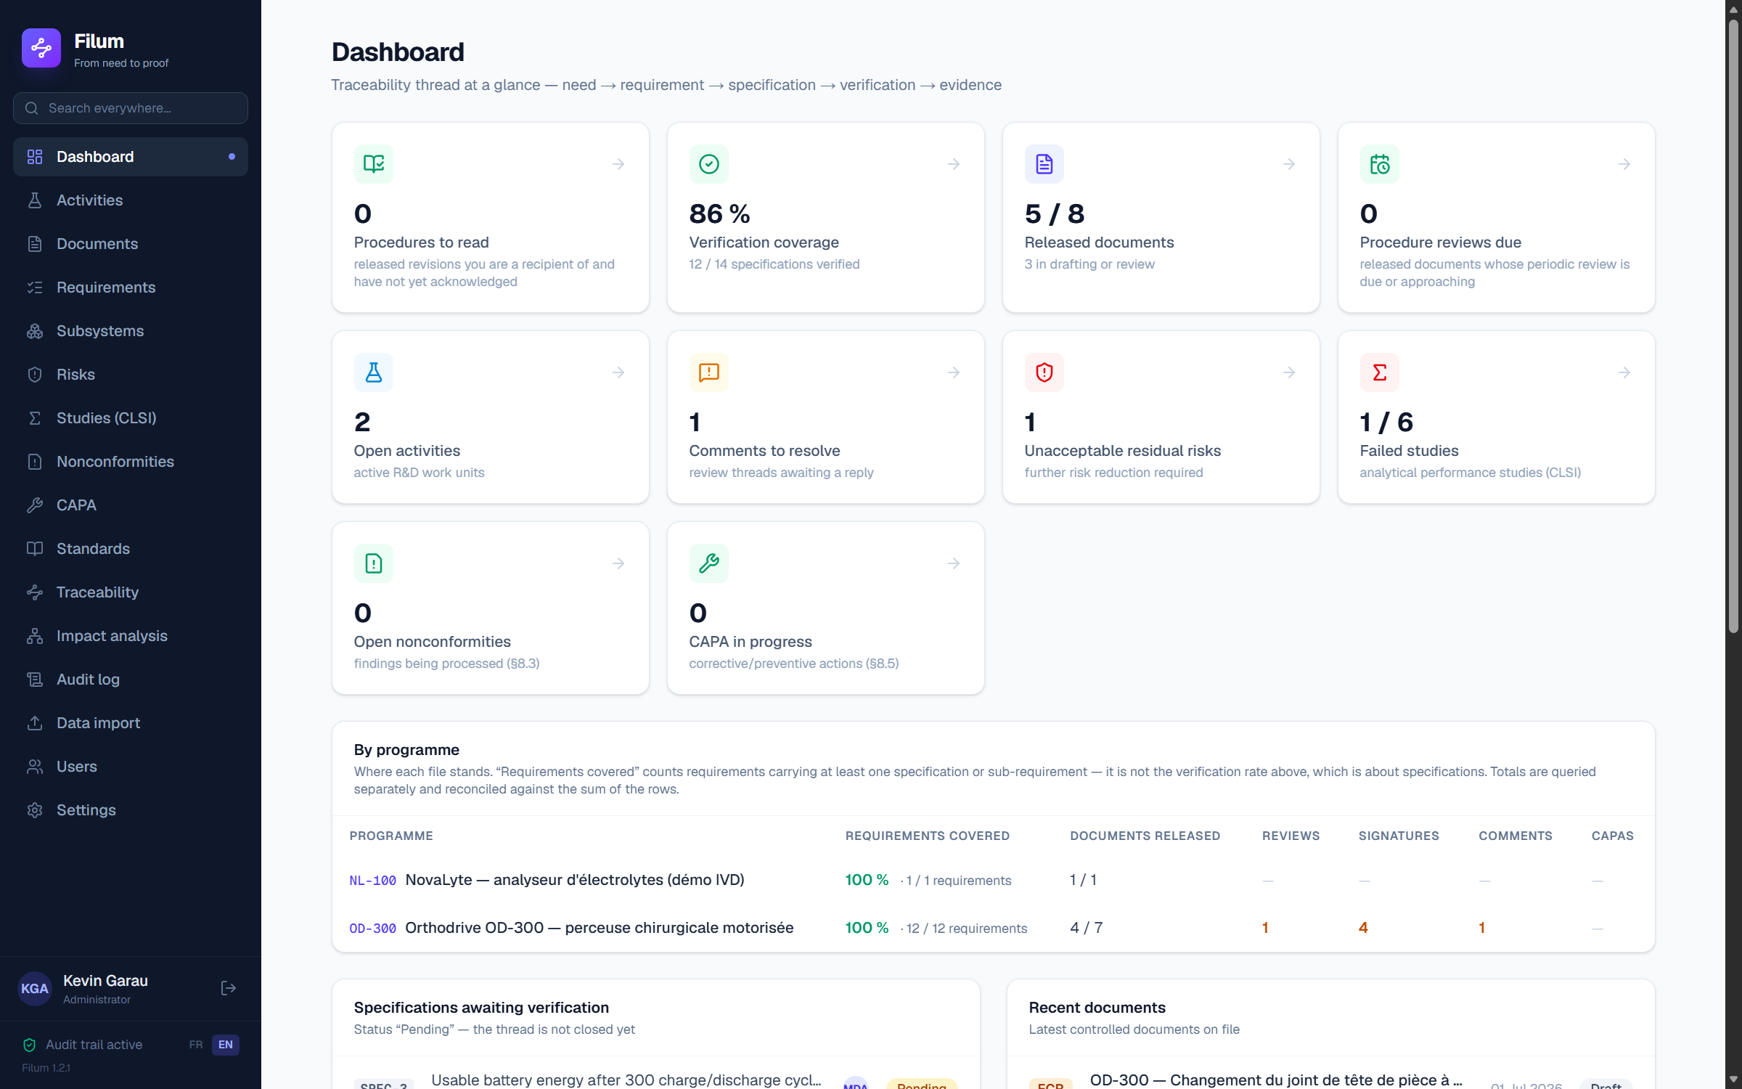Click the arrow on Comments to resolve card

[954, 372]
